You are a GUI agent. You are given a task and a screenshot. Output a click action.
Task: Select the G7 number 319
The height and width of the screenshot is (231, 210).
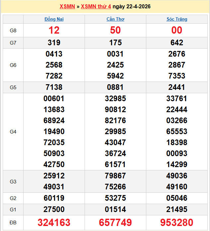[54, 43]
